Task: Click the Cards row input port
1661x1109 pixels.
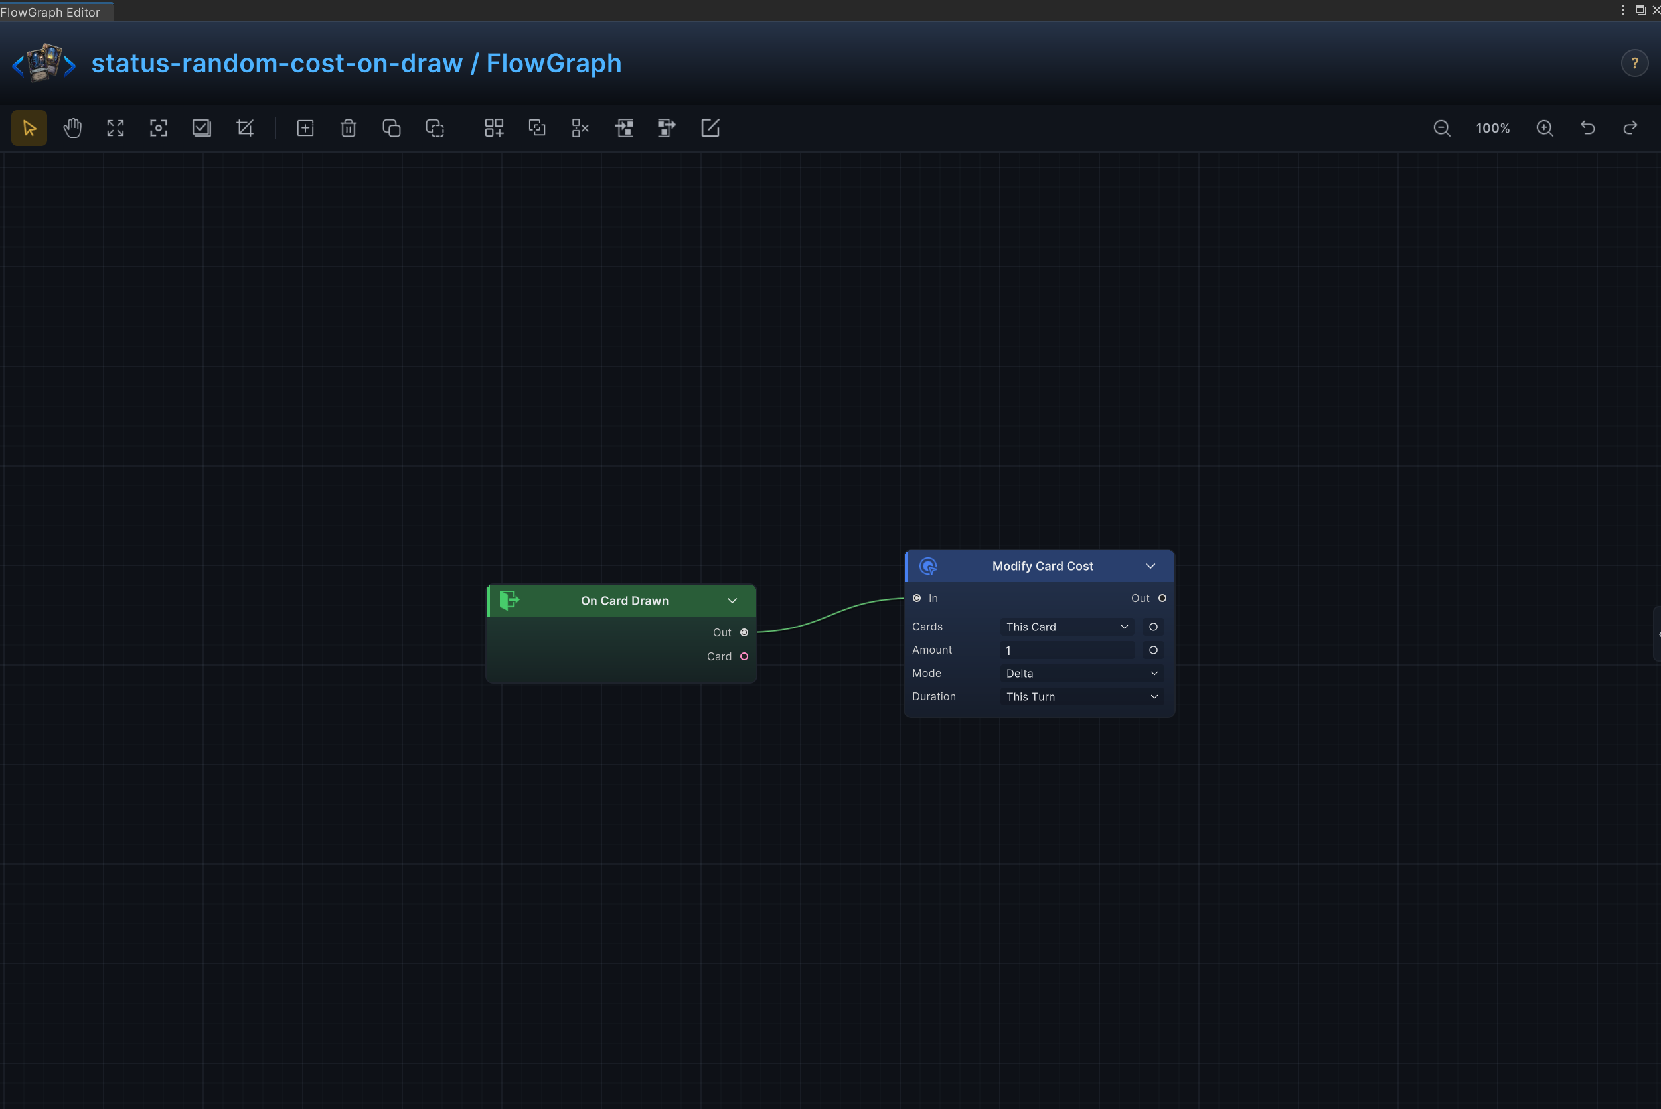Action: point(1153,627)
